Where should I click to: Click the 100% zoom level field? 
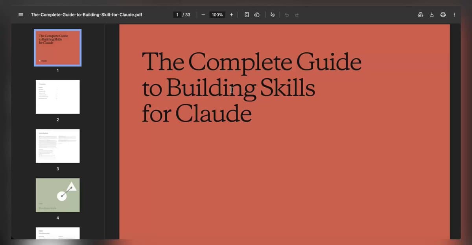(x=217, y=15)
